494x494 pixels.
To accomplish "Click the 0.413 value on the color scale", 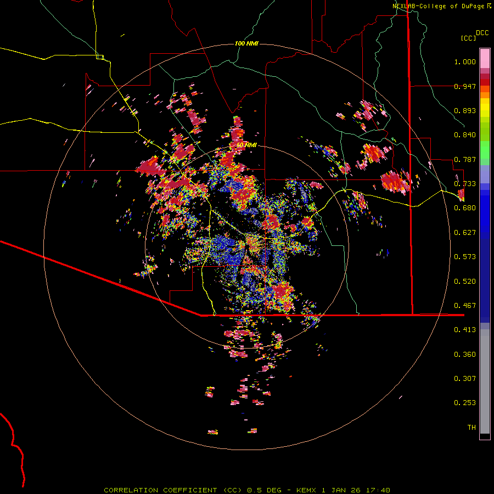I will 465,330.
